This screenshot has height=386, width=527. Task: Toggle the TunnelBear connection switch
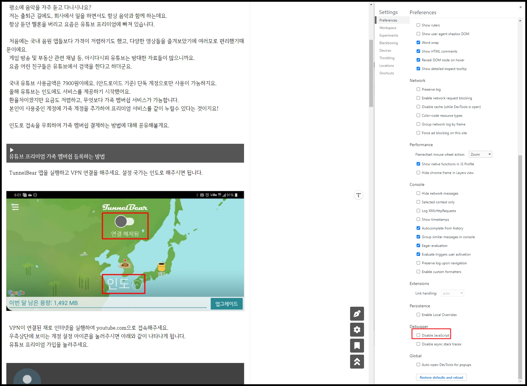pyautogui.click(x=124, y=221)
